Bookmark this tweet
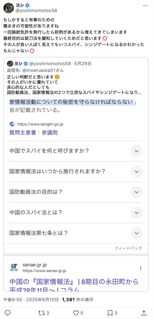 110,313
